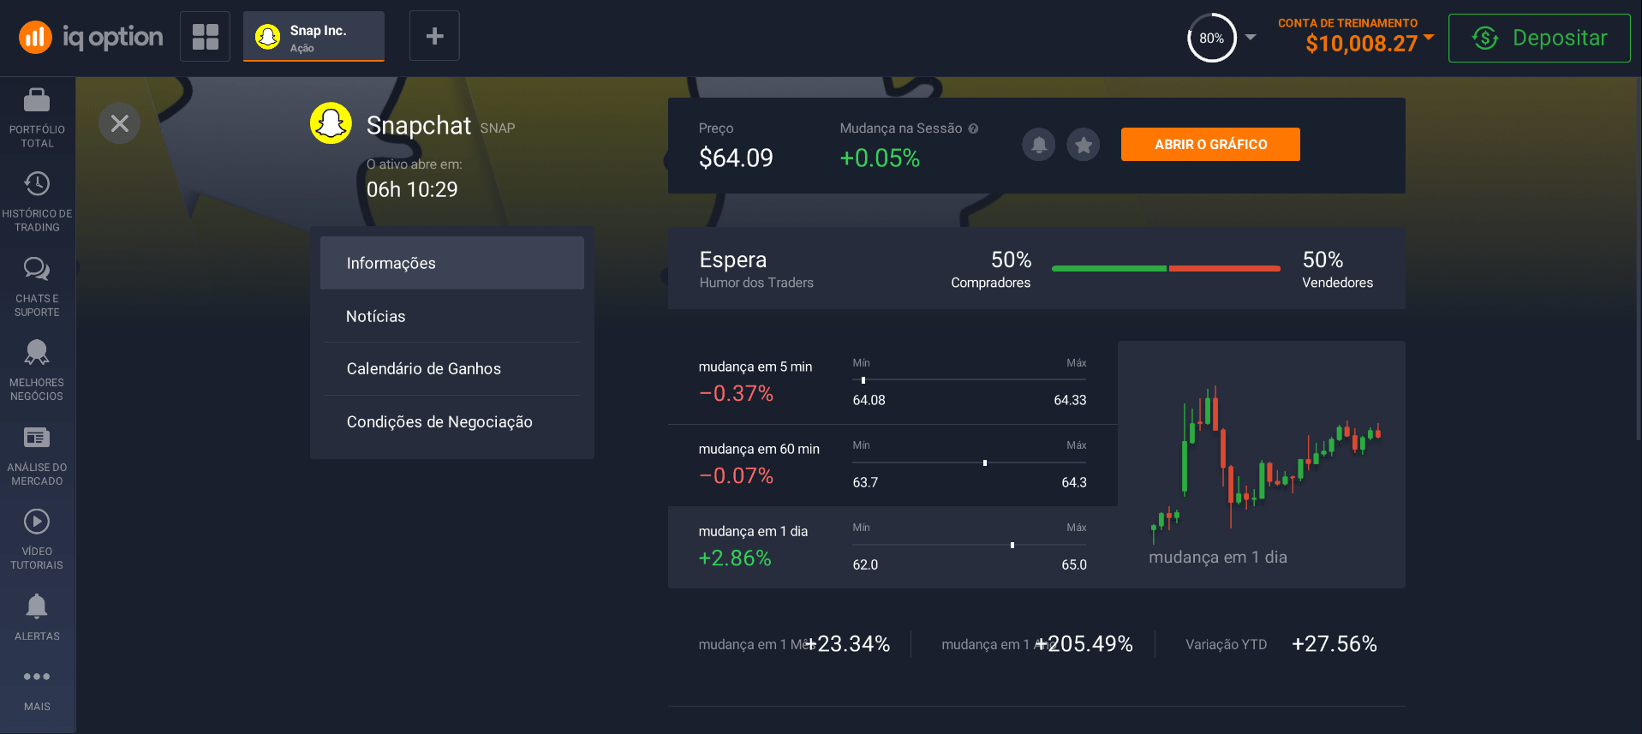The height and width of the screenshot is (734, 1642).
Task: Click the Variação YTD +27.56% value
Action: pos(1334,644)
